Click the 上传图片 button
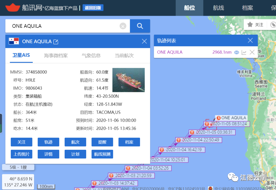Viewport: 276px width, 190px height. (x=21, y=154)
